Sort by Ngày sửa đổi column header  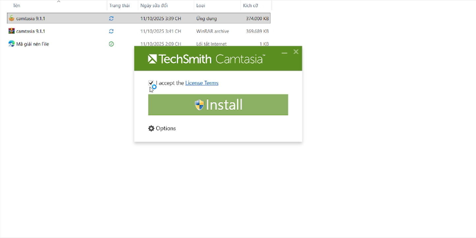tap(154, 6)
